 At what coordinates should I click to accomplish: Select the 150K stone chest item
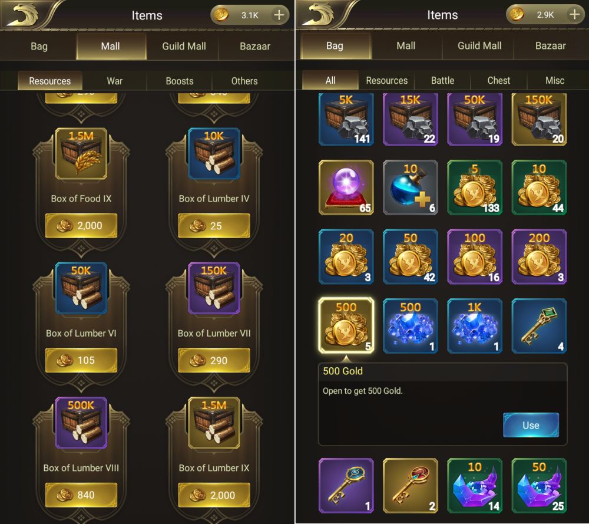[539, 119]
